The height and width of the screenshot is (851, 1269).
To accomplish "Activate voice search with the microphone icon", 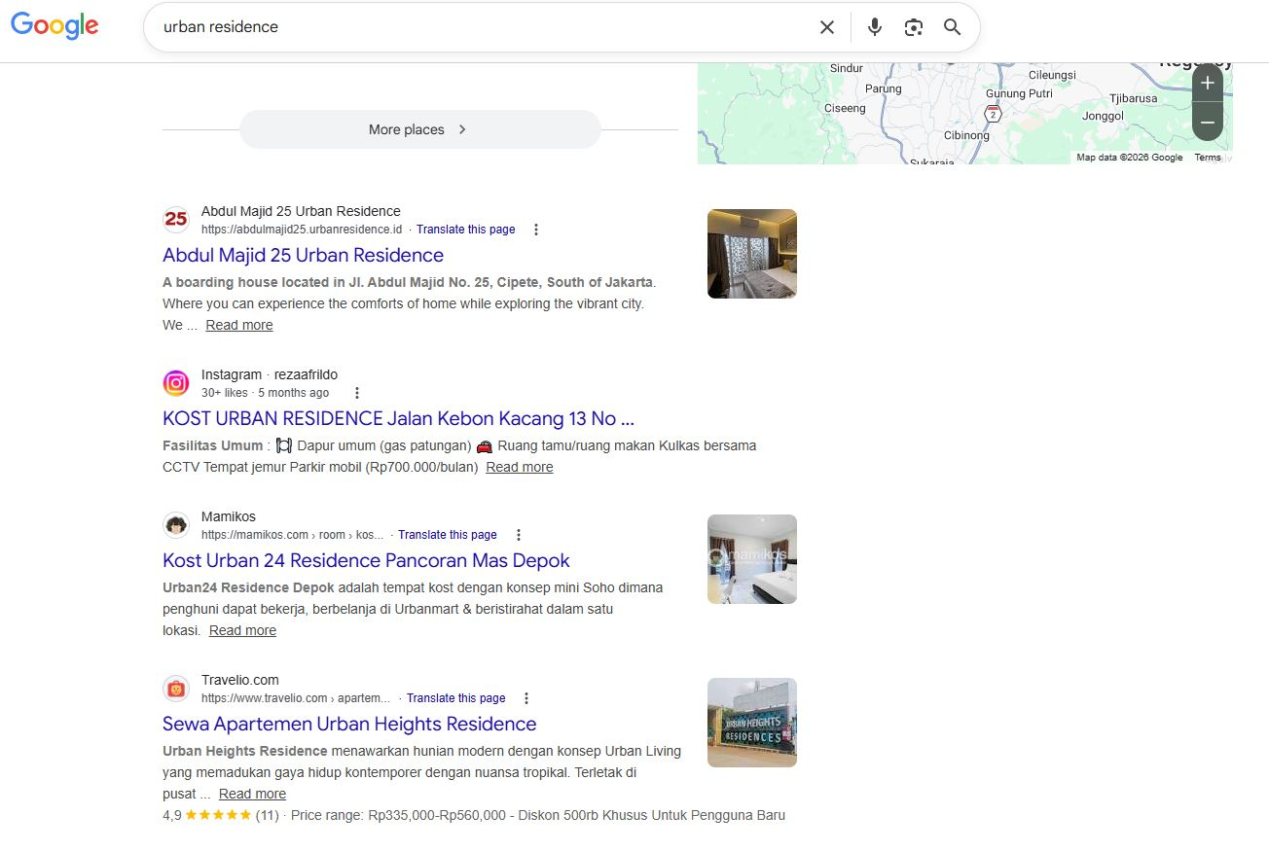I will (x=874, y=27).
